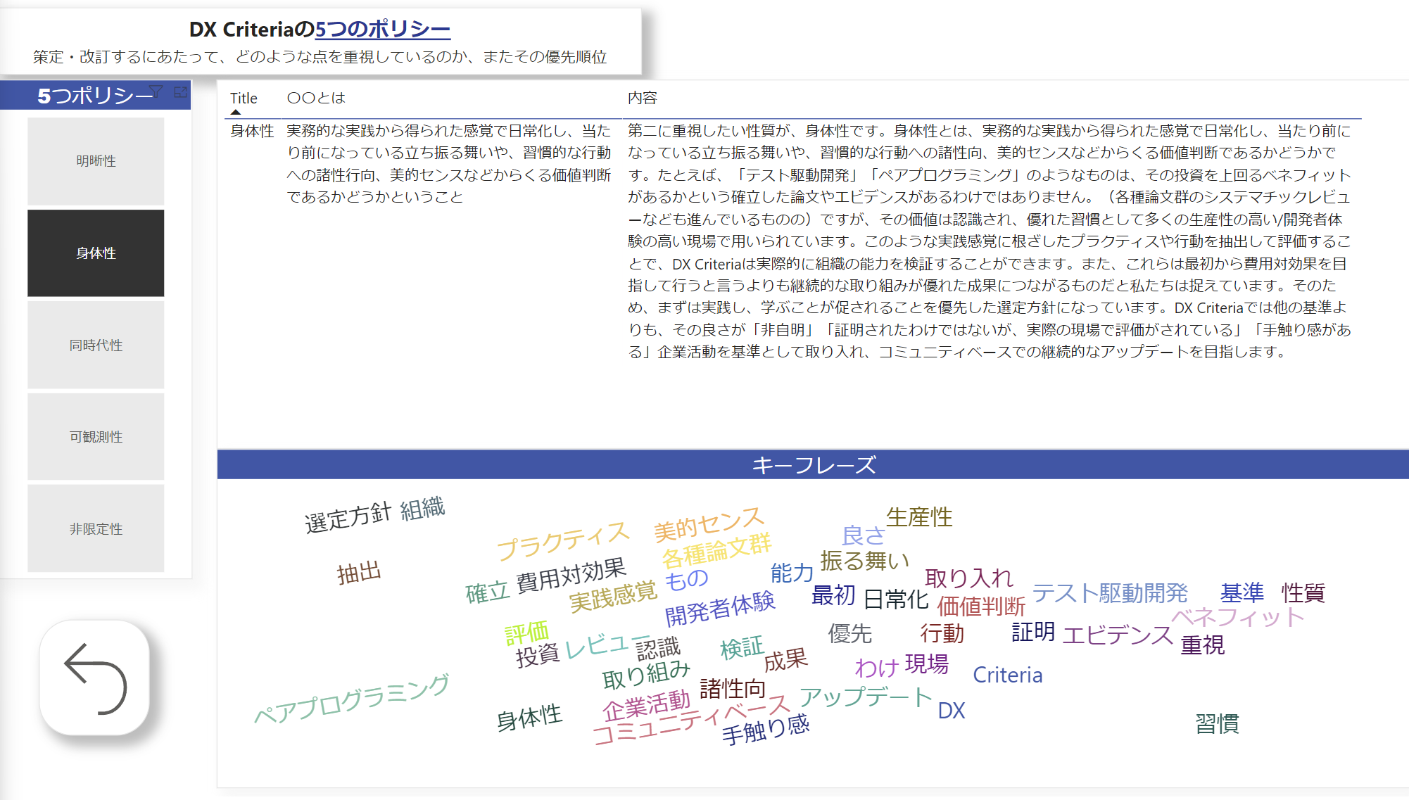Select the word 検証 in the cloud

tap(742, 647)
